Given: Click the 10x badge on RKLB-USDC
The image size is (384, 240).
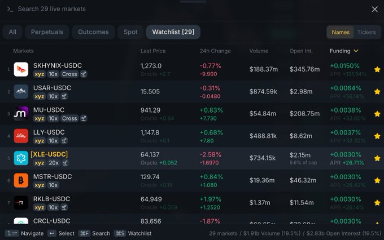Looking at the screenshot, I should tap(53, 207).
